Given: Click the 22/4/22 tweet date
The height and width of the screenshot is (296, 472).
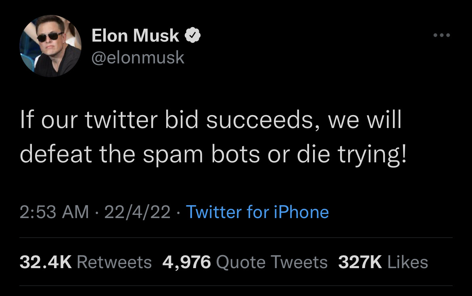Looking at the screenshot, I should click(137, 212).
